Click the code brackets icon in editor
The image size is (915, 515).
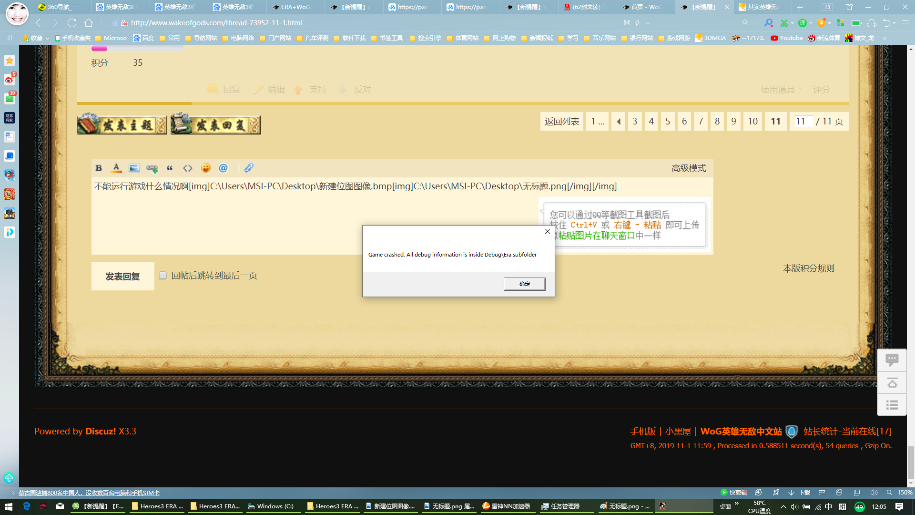188,168
